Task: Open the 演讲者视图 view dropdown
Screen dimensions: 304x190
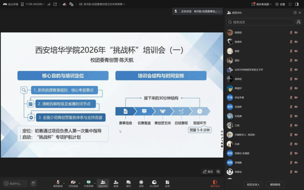Action: click(261, 4)
